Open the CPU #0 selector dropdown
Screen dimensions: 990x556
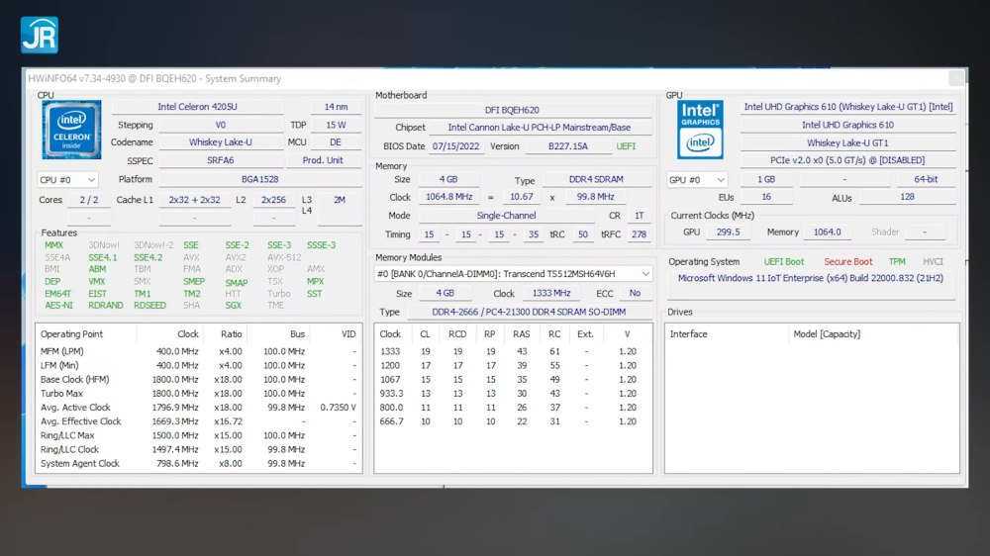67,180
